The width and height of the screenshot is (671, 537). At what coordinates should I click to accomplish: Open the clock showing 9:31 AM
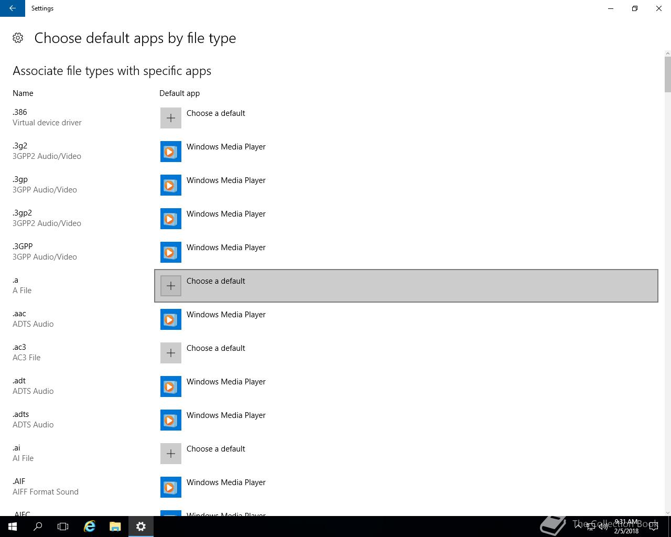coord(626,527)
